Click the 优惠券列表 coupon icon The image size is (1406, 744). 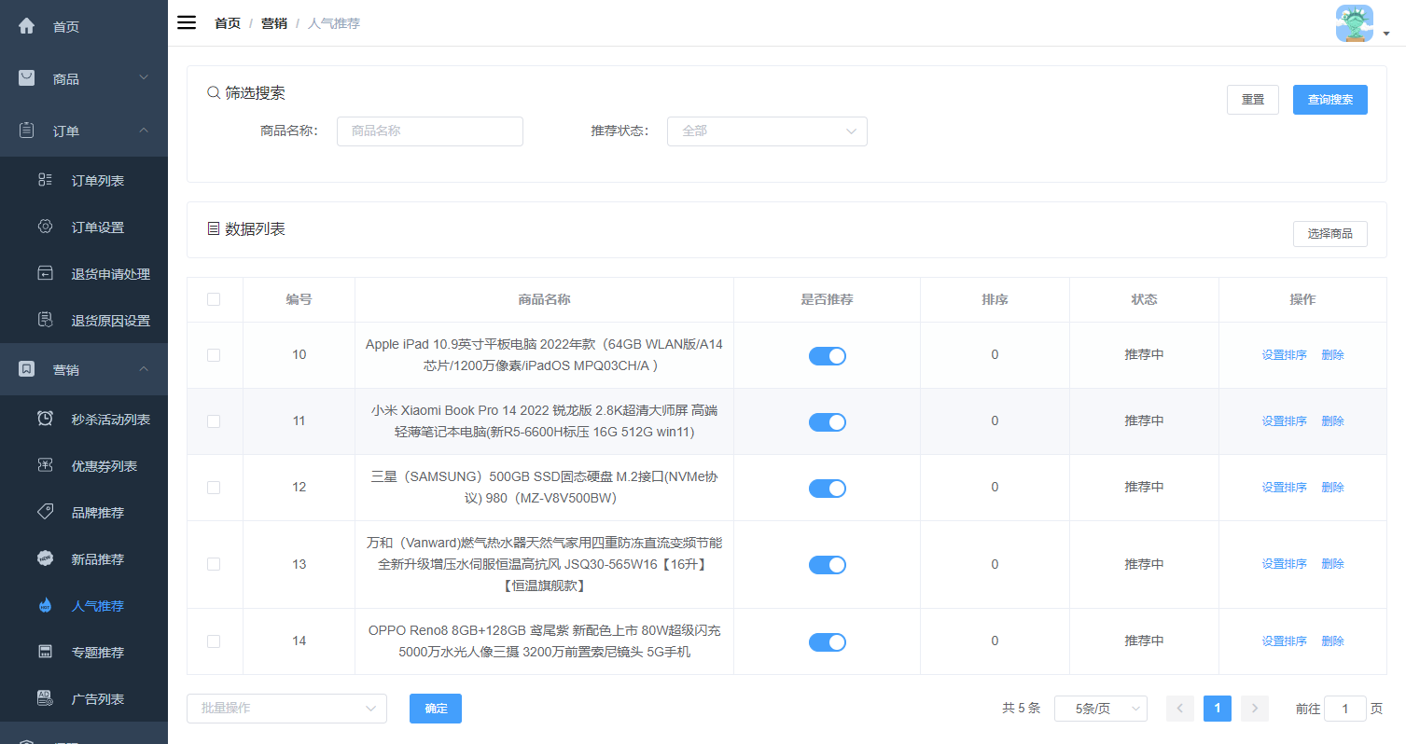(45, 465)
